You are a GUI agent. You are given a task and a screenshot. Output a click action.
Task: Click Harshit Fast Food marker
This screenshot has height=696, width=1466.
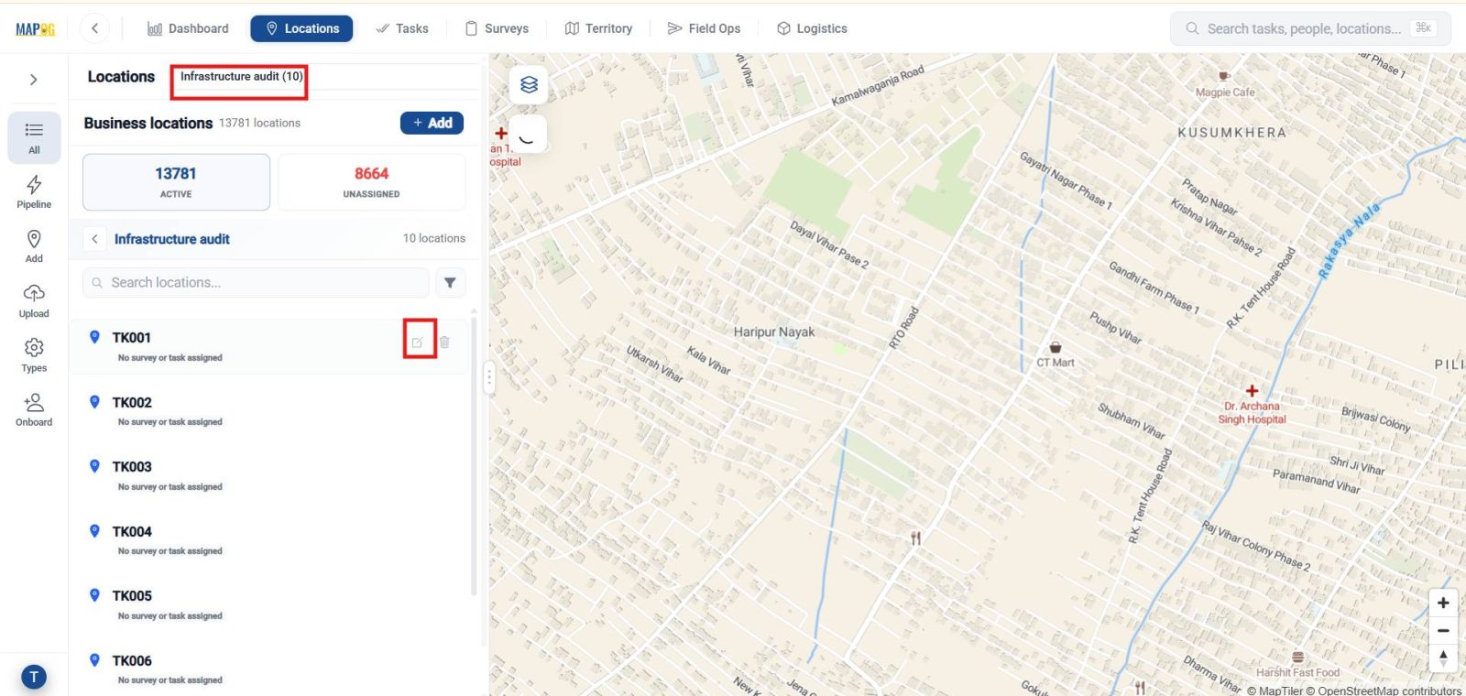pos(1297,658)
